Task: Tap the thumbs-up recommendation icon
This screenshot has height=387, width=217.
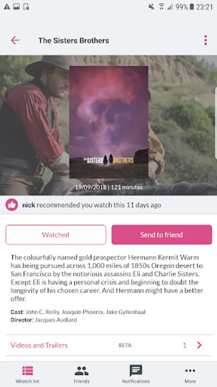Action: pyautogui.click(x=12, y=205)
